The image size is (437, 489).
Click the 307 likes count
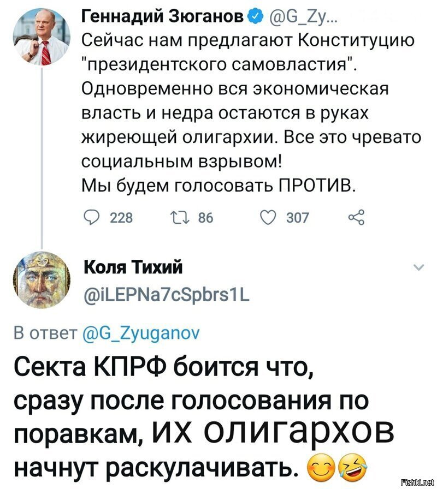click(298, 218)
